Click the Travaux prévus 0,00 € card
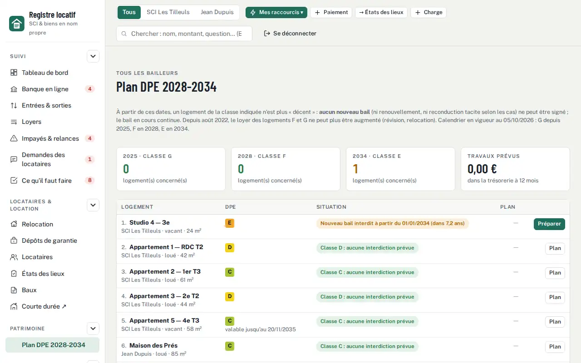 pos(515,169)
